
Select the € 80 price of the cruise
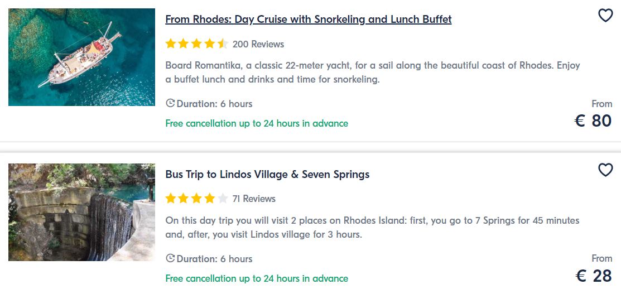coord(593,121)
